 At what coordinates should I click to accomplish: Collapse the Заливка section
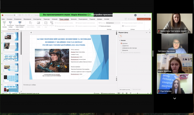(120, 40)
